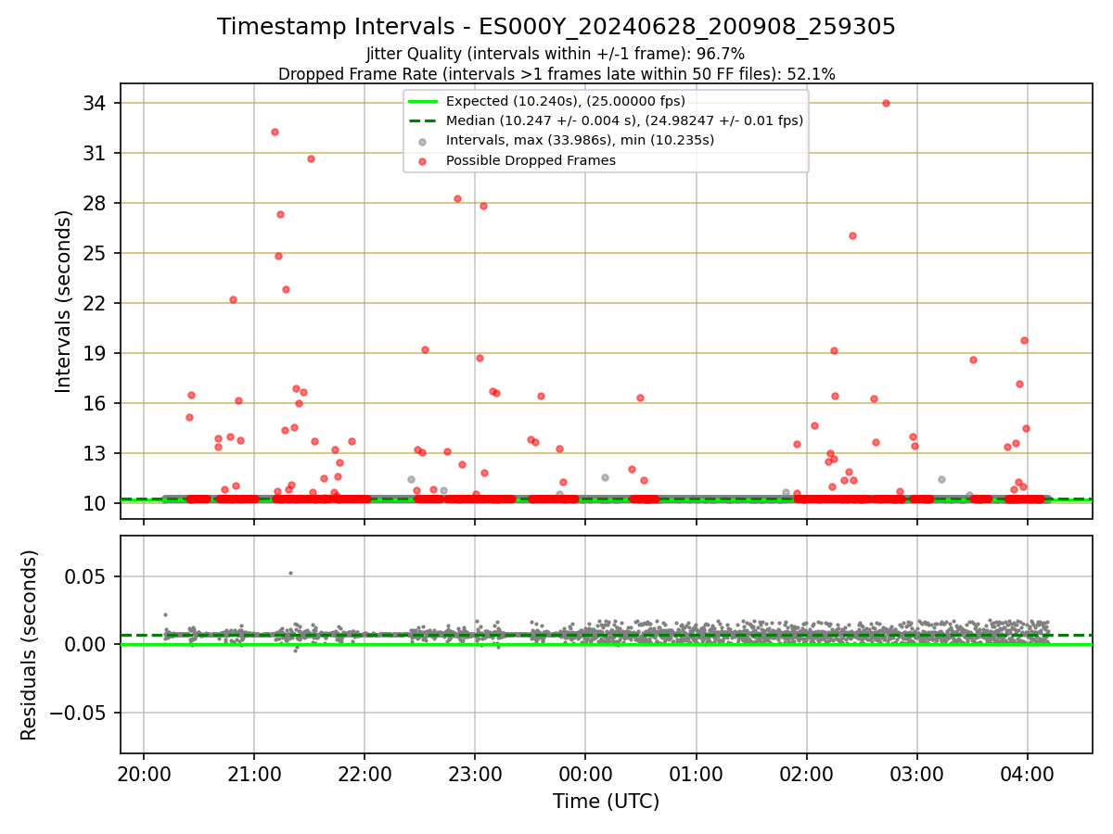Click the '23:00' x-axis tick label
This screenshot has height=834, width=1113.
coord(475,774)
